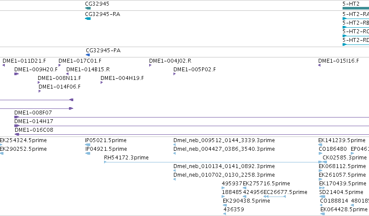
Task: Open the DME1-011D21.F feature label
Action: (x=24, y=61)
